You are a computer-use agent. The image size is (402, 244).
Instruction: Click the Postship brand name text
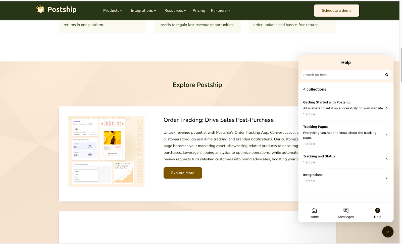tap(62, 10)
